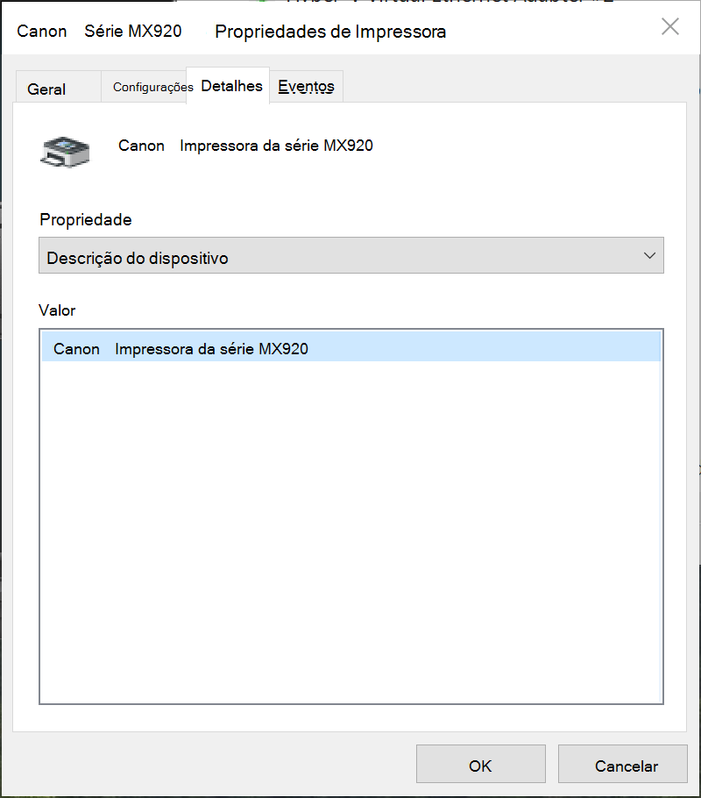Screen dimensions: 701x798
Task: Click "Canon" in the title bar
Action: (x=42, y=32)
